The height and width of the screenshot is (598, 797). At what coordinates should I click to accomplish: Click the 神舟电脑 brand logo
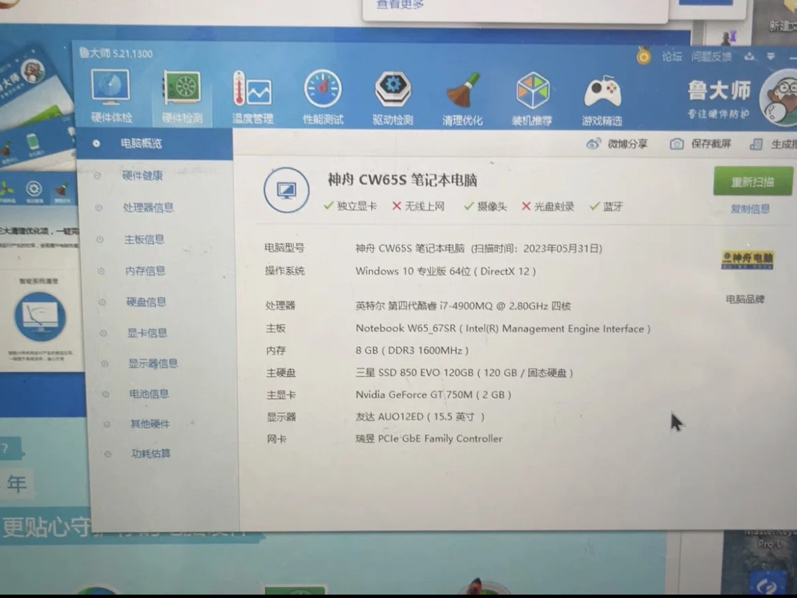pos(747,261)
